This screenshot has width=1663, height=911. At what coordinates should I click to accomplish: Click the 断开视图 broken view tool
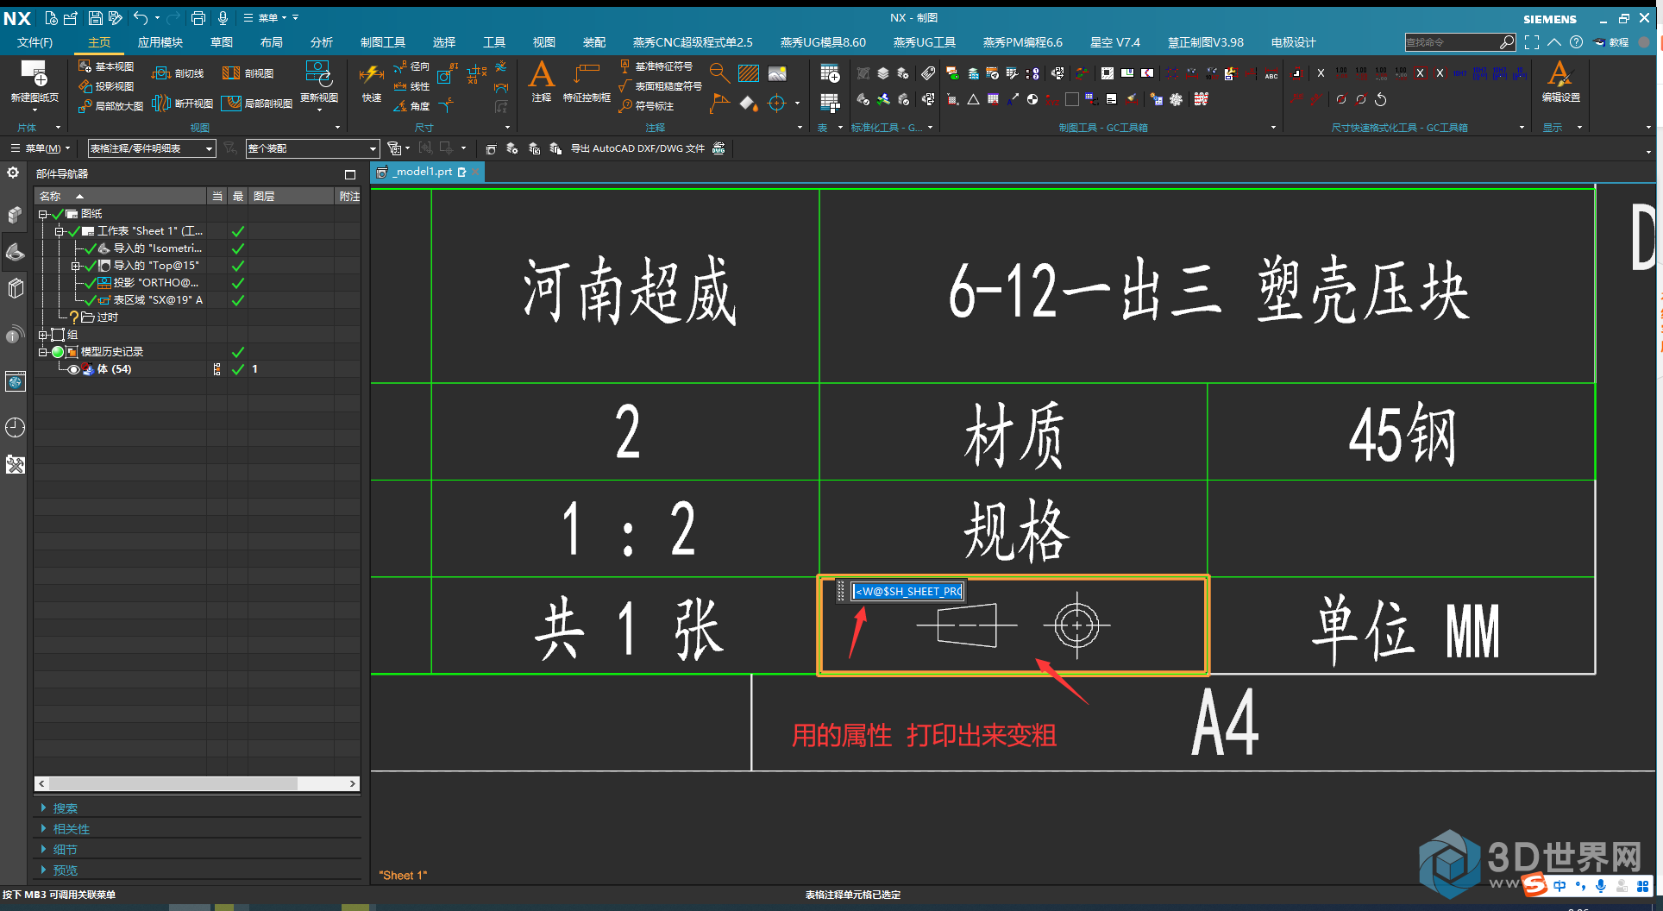183,104
